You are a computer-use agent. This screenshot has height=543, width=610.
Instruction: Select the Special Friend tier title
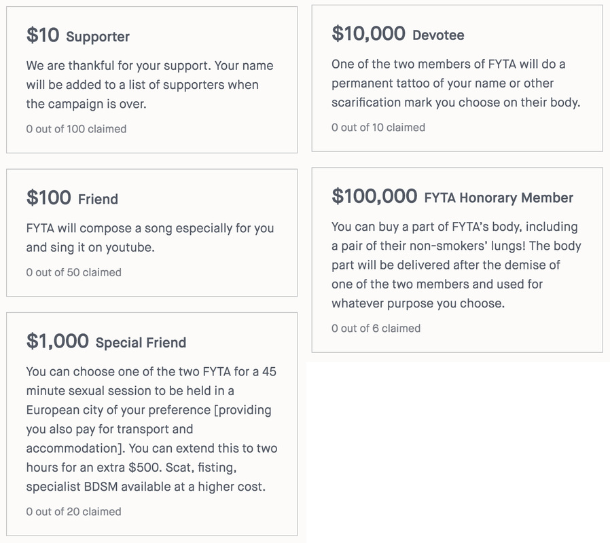[x=141, y=343]
